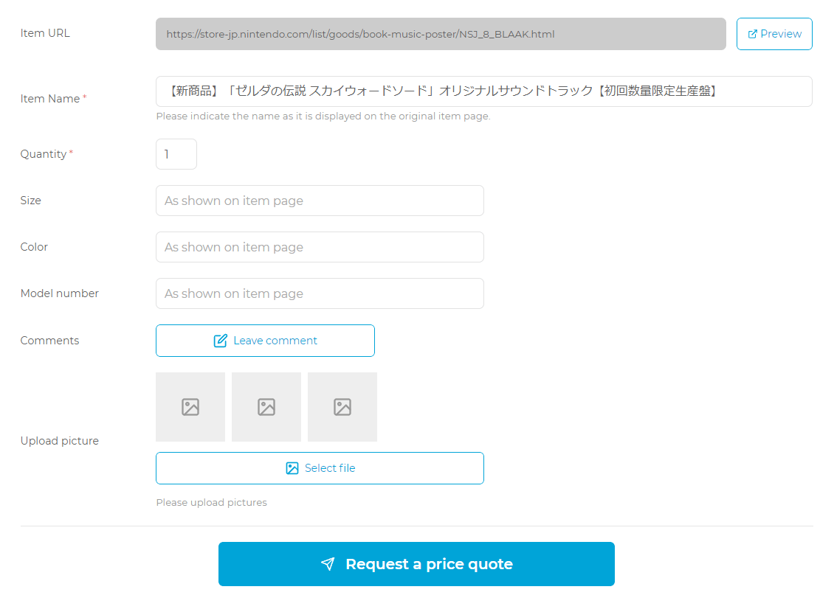Click the pencil edit icon in Leave comment

coord(220,341)
